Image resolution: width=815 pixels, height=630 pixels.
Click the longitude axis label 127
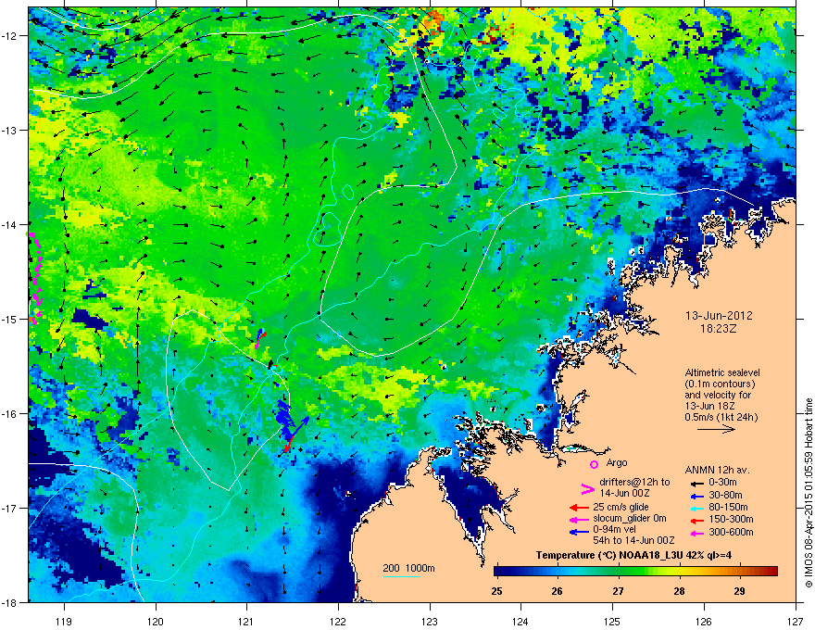(x=796, y=622)
